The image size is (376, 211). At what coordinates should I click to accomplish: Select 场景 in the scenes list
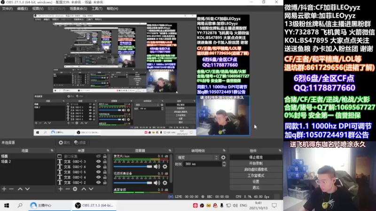[x=28, y=156]
